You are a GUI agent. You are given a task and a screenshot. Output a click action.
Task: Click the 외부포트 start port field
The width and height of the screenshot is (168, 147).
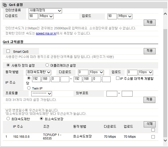point(112,94)
